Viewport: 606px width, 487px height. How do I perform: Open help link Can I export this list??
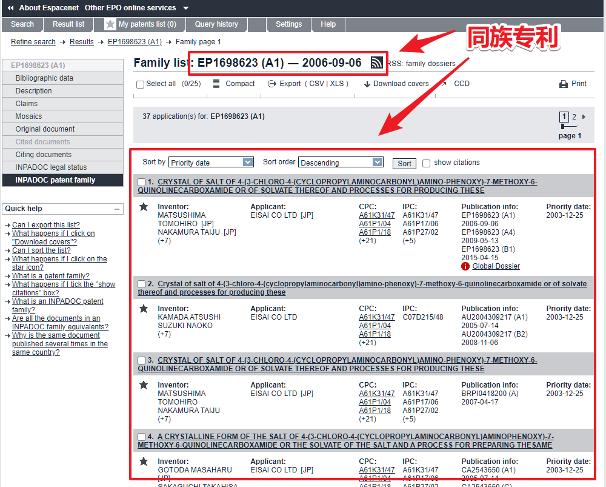pos(45,225)
